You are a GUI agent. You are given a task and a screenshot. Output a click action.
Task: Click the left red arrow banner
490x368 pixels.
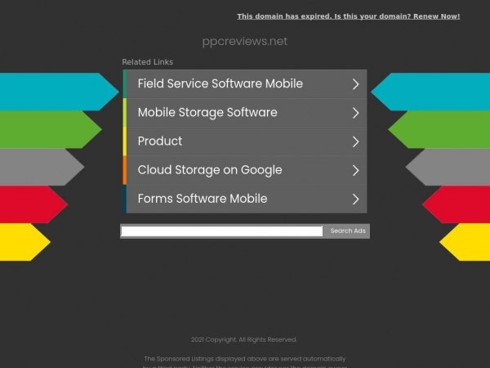point(33,204)
